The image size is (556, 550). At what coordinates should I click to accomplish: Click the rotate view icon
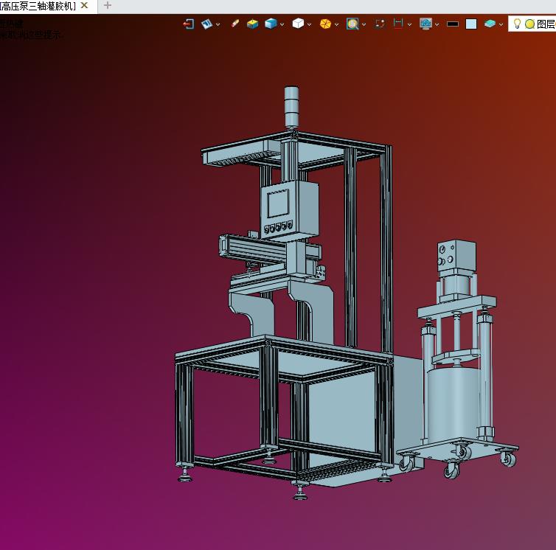pyautogui.click(x=380, y=24)
